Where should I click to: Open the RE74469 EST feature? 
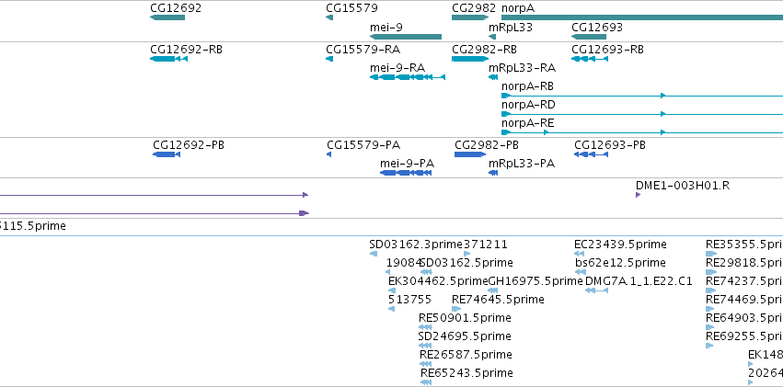tap(710, 309)
